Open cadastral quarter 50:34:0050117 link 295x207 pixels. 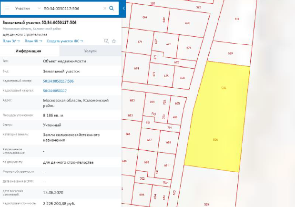pyautogui.click(x=55, y=91)
